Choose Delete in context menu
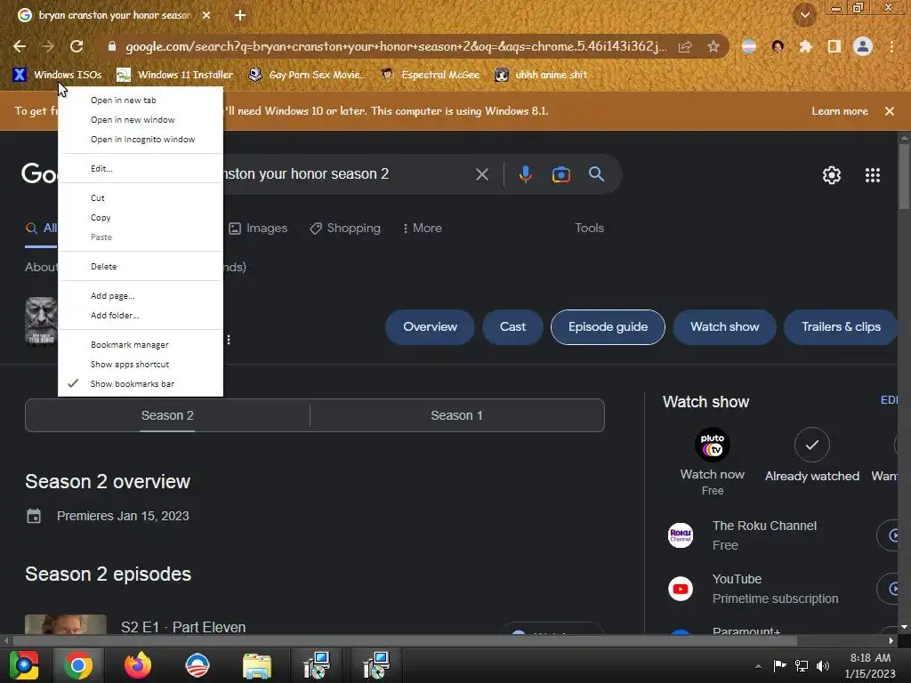The image size is (911, 683). (141, 266)
